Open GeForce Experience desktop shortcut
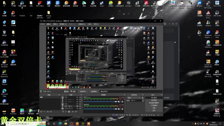 tap(4, 73)
